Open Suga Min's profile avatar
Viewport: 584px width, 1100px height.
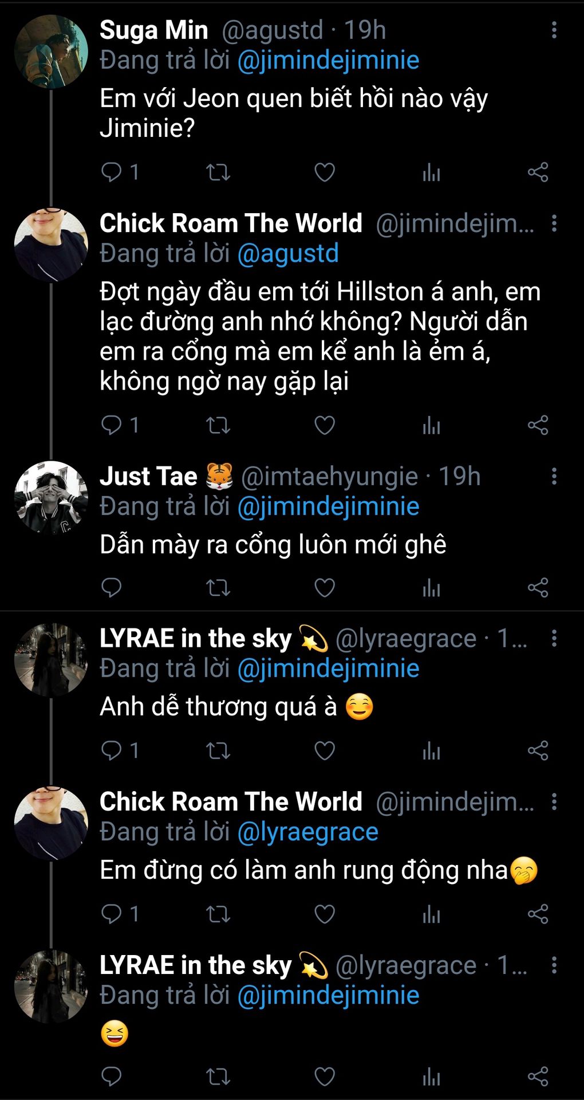point(51,52)
